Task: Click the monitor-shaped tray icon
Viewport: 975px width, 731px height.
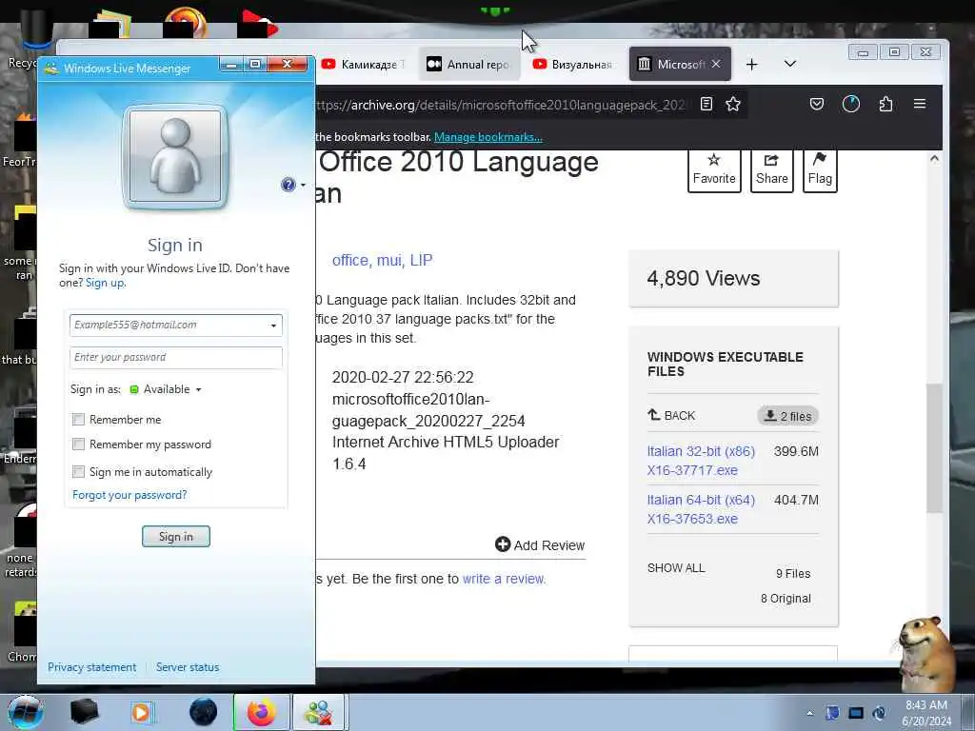Action: click(856, 713)
